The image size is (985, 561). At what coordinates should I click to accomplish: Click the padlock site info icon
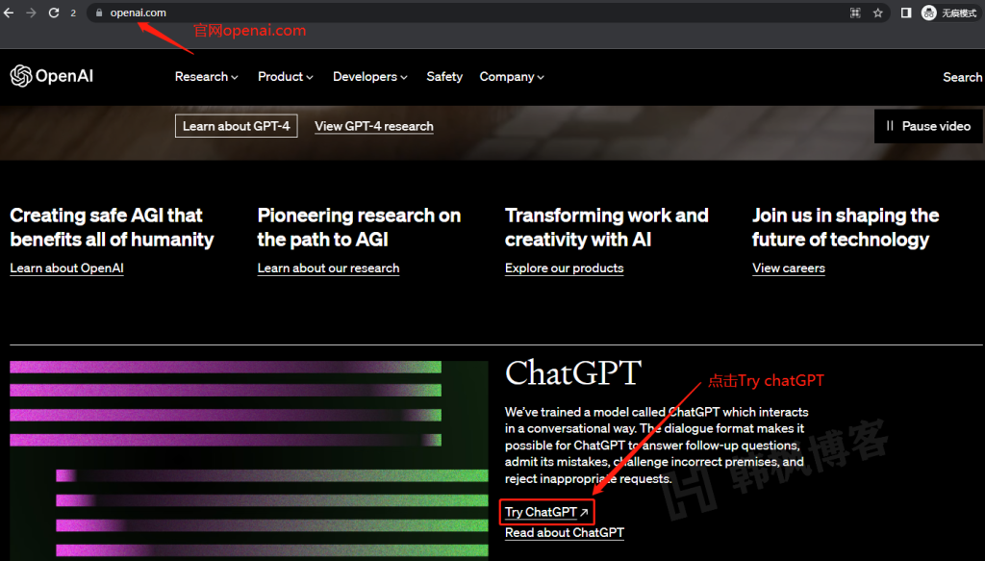[x=98, y=13]
